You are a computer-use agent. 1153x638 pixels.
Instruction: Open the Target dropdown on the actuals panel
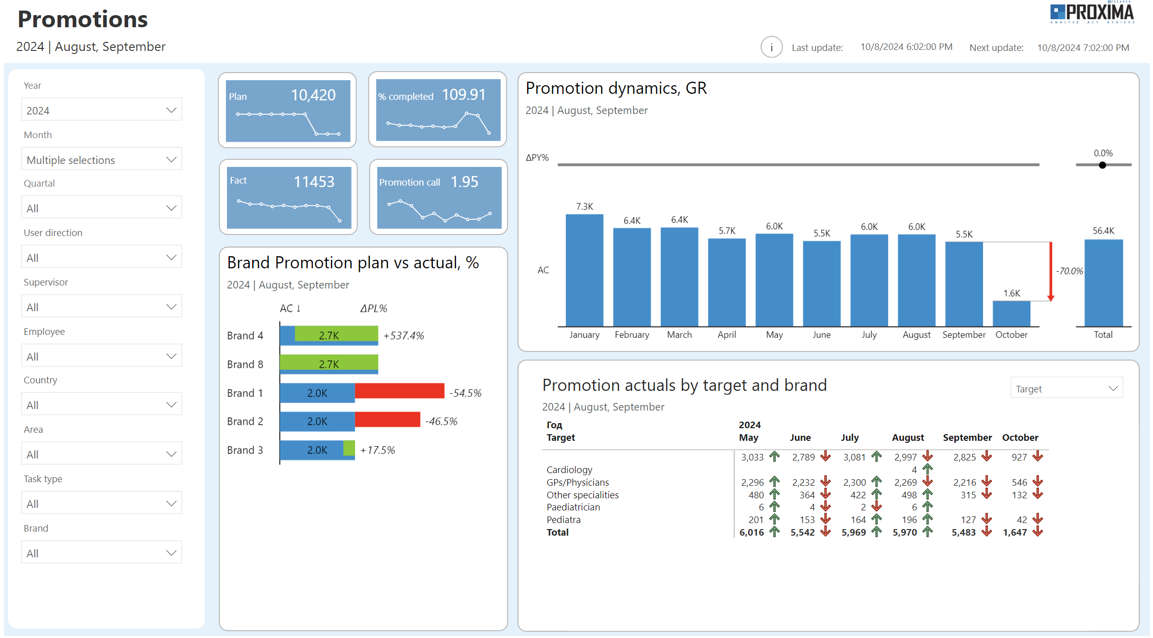(x=1066, y=388)
